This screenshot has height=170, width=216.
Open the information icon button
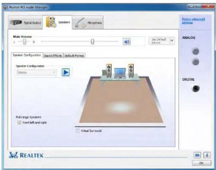[207, 155]
